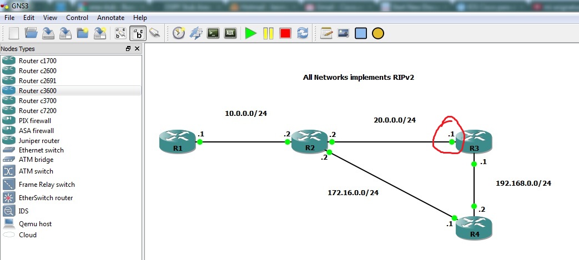Screen dimensions: 579x260
Task: Select ATM switch node type
Action: [x=71, y=171]
